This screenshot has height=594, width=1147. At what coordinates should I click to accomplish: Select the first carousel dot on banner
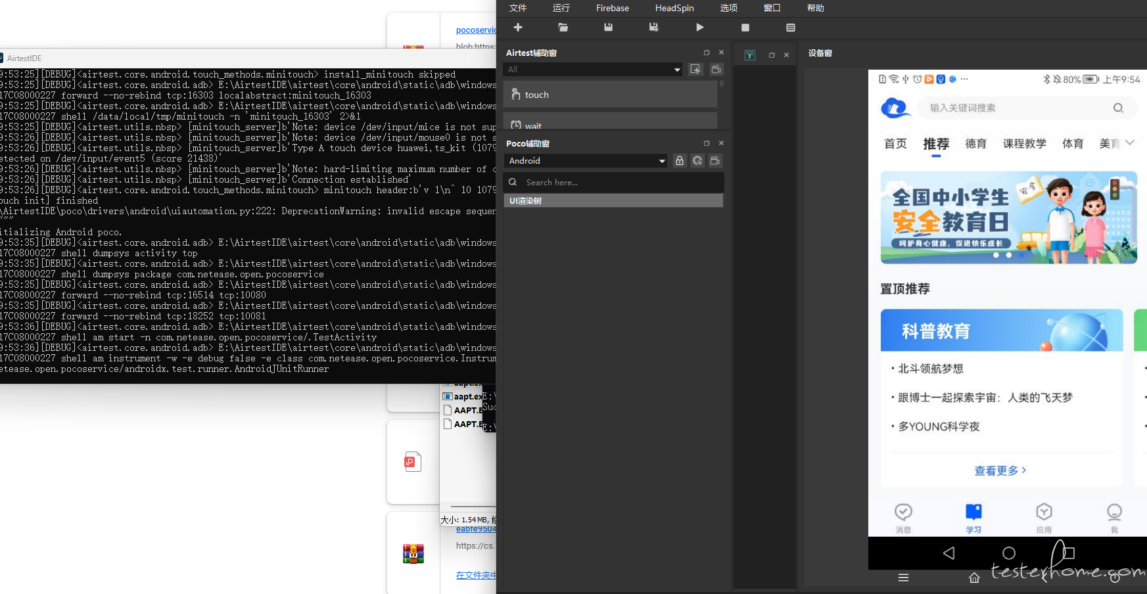click(x=996, y=255)
